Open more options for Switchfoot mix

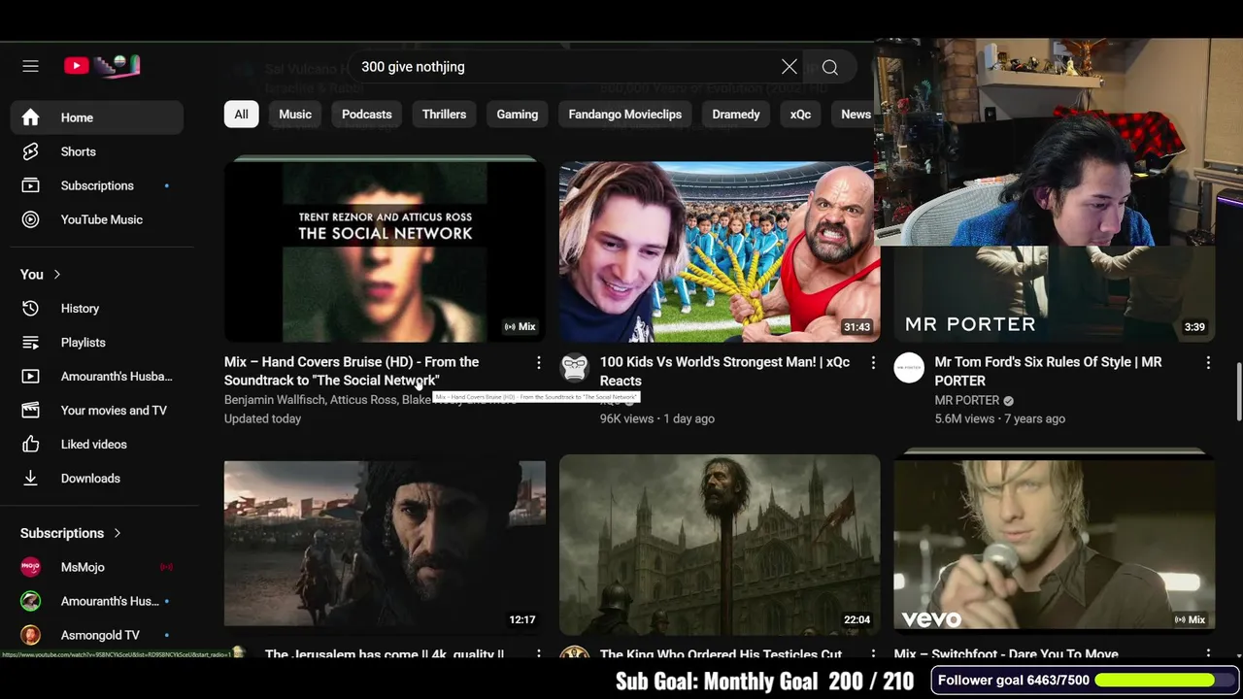point(1208,654)
